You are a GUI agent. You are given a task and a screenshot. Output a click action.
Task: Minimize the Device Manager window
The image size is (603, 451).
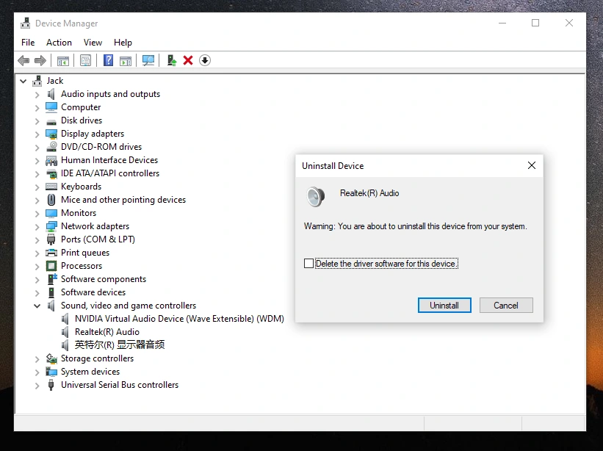502,23
